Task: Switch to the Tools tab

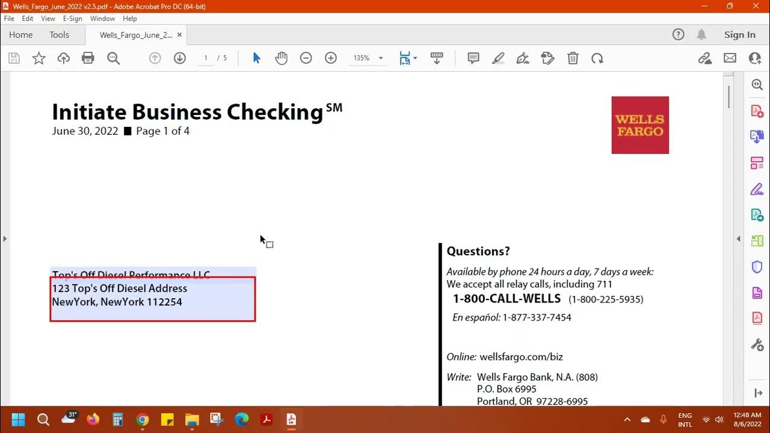Action: (x=59, y=35)
